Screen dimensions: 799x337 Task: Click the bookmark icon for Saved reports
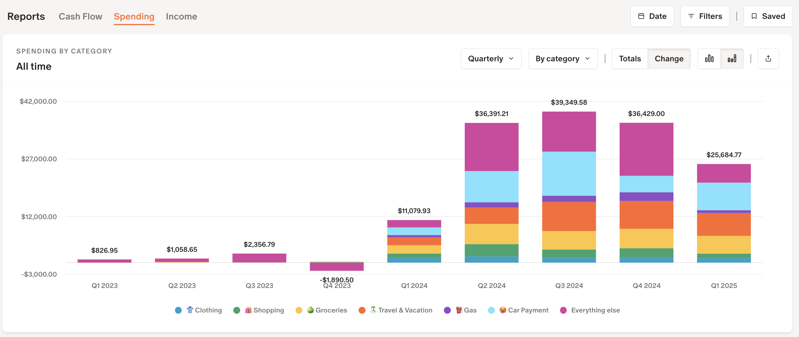754,16
